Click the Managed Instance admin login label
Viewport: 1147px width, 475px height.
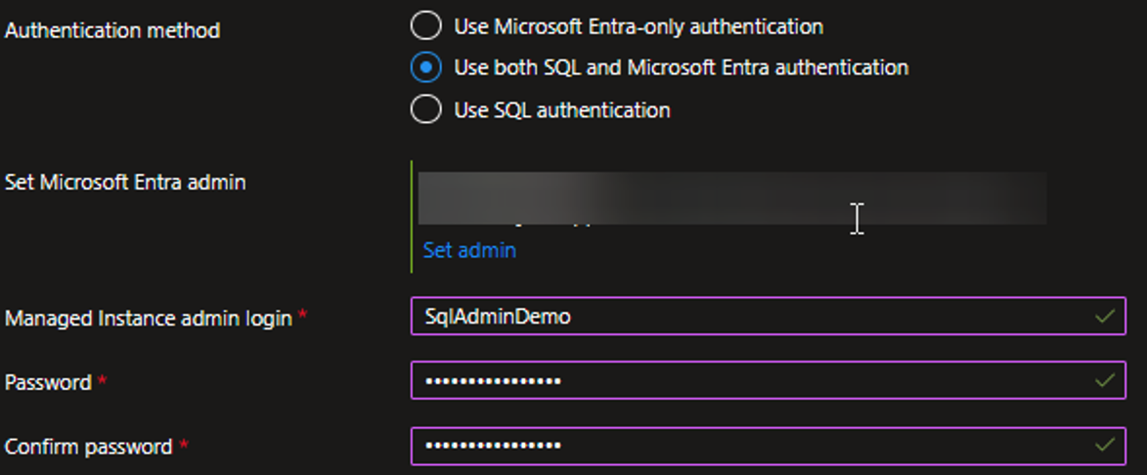(148, 318)
